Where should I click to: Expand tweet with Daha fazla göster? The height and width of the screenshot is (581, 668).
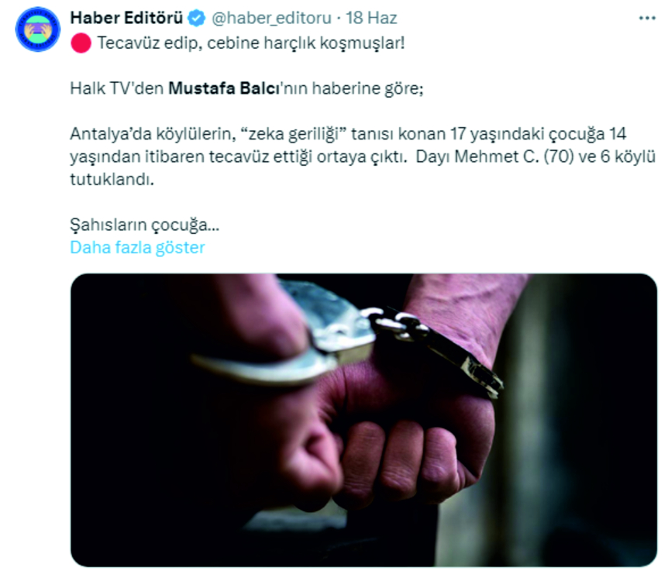tap(137, 247)
